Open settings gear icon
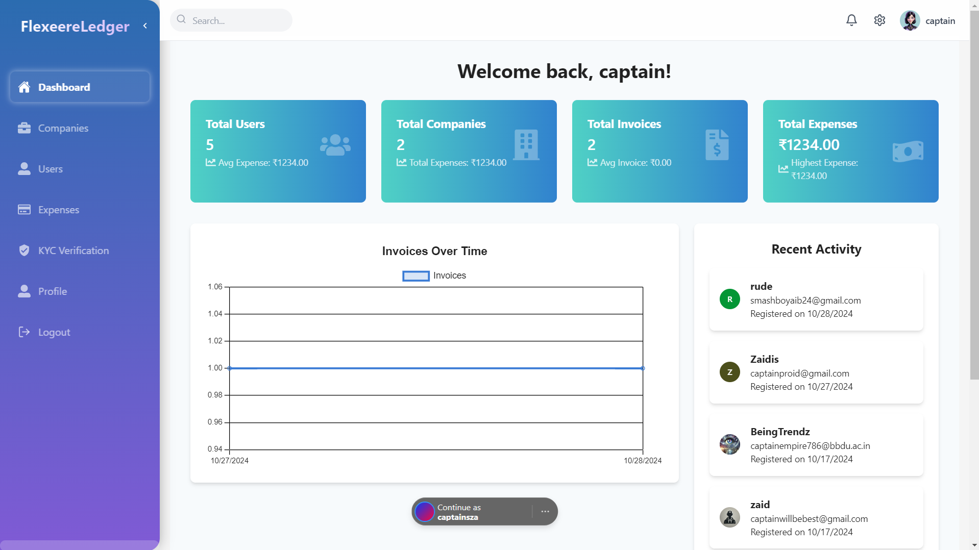 click(x=879, y=20)
